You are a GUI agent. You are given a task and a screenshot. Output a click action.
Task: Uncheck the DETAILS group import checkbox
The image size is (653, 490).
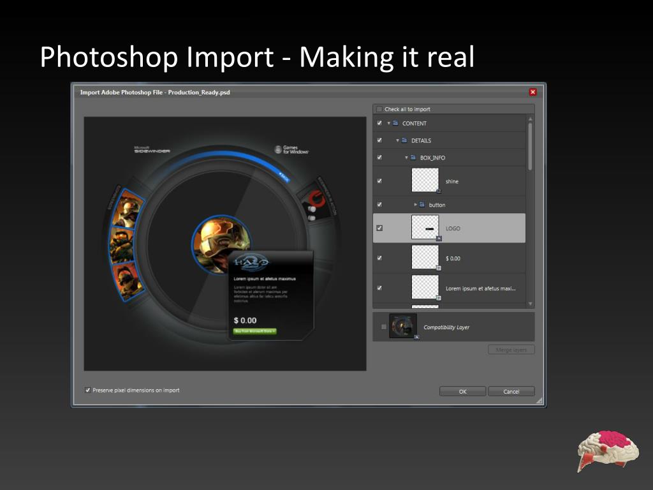[x=379, y=140]
